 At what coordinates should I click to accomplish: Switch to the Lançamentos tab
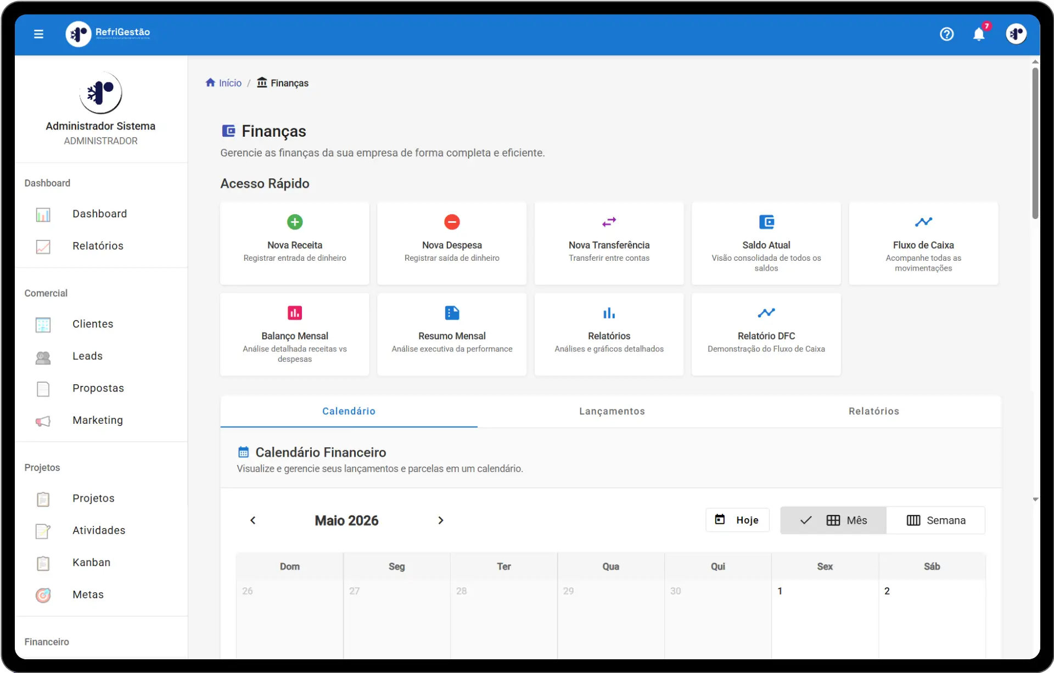[612, 411]
